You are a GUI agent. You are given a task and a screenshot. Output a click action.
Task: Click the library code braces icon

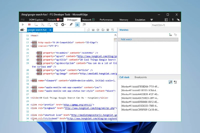108,30
